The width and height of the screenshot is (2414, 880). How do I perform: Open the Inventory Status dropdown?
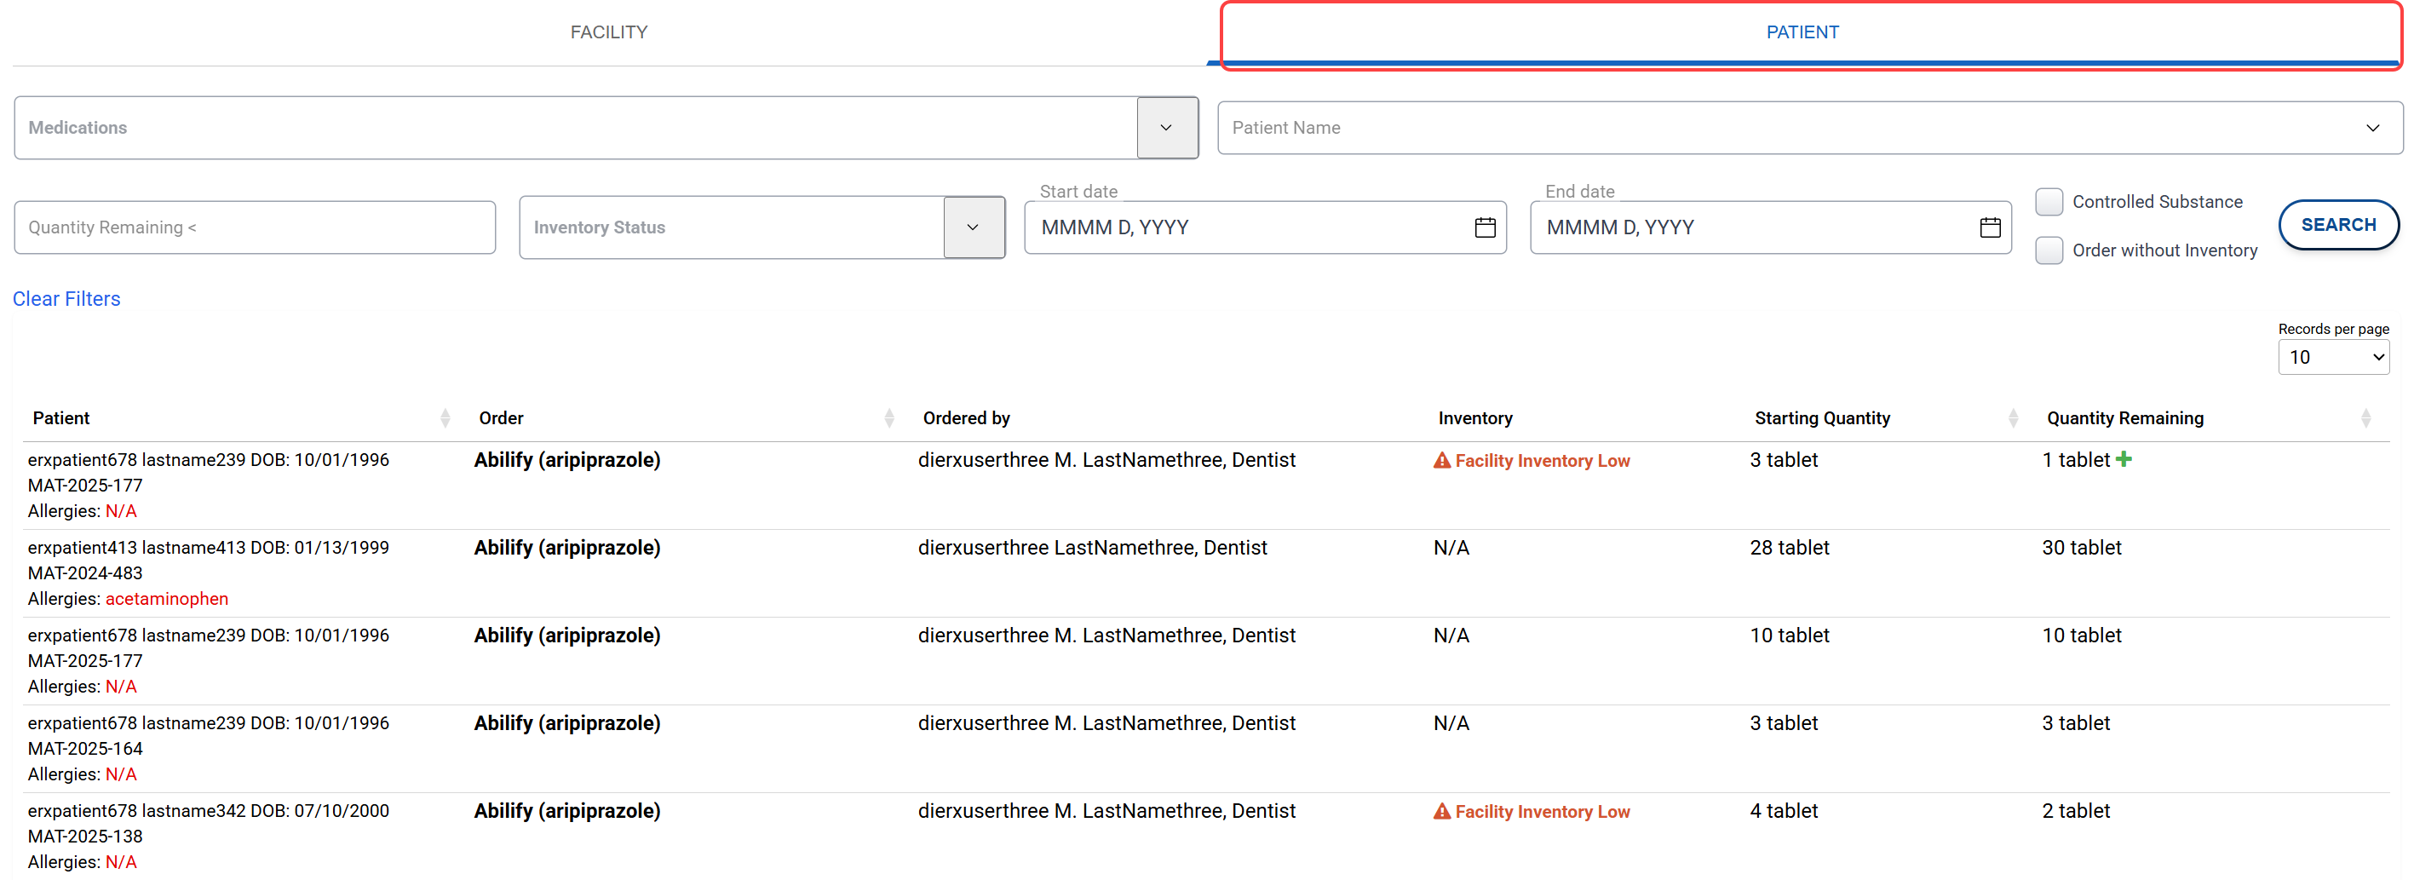tap(973, 227)
